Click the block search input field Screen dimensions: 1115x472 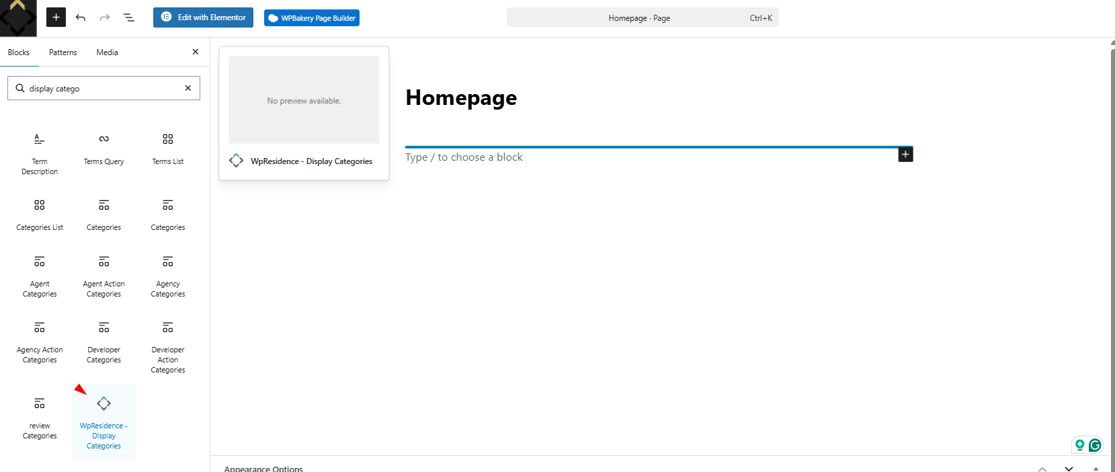point(101,89)
